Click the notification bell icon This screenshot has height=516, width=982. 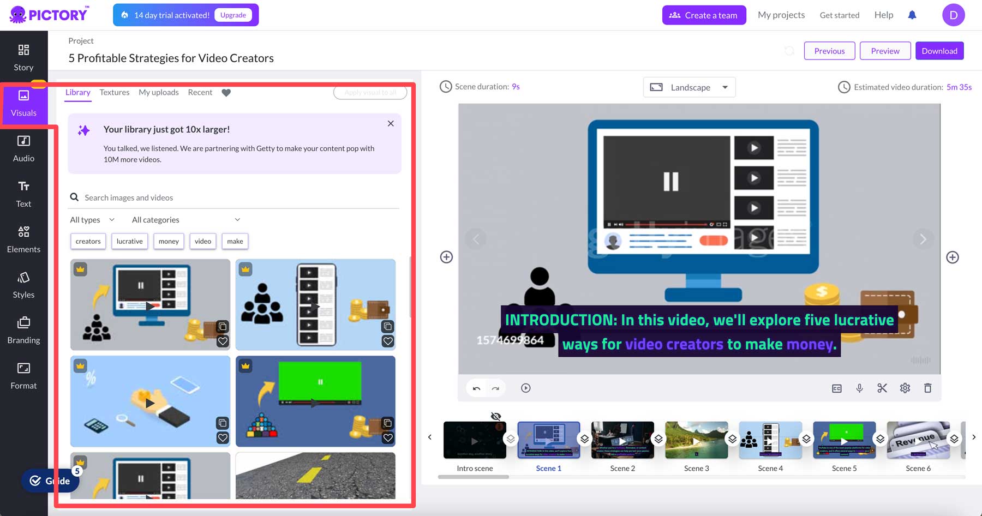tap(912, 15)
